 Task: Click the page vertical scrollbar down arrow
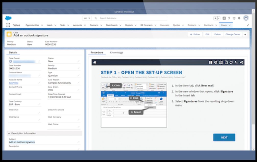point(253,149)
